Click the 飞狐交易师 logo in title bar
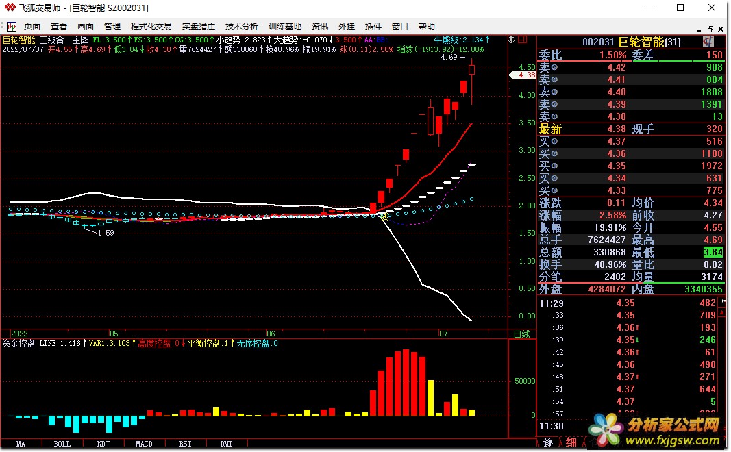Image resolution: width=731 pixels, height=452 pixels. [10, 8]
